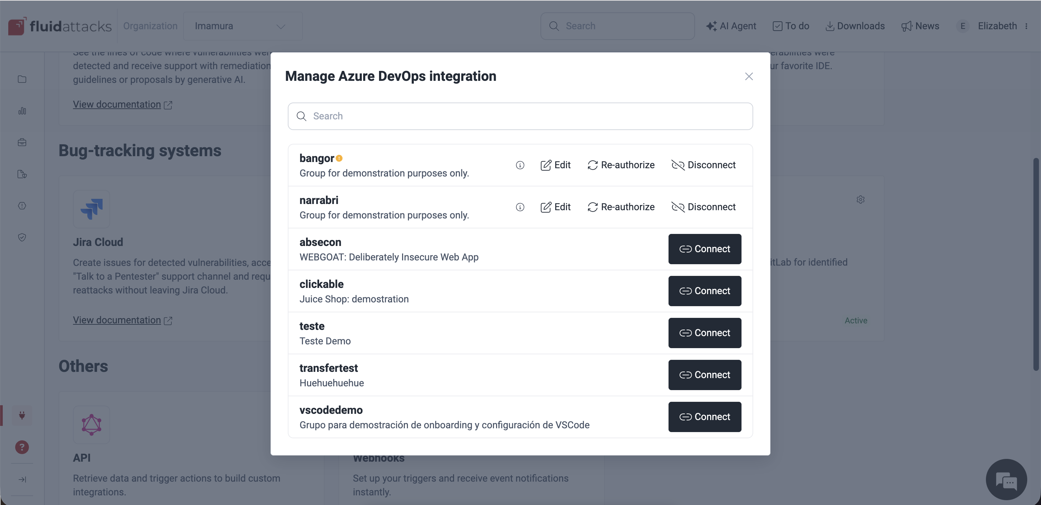Click the orange warning badge beside bangor
This screenshot has width=1041, height=505.
click(x=339, y=158)
